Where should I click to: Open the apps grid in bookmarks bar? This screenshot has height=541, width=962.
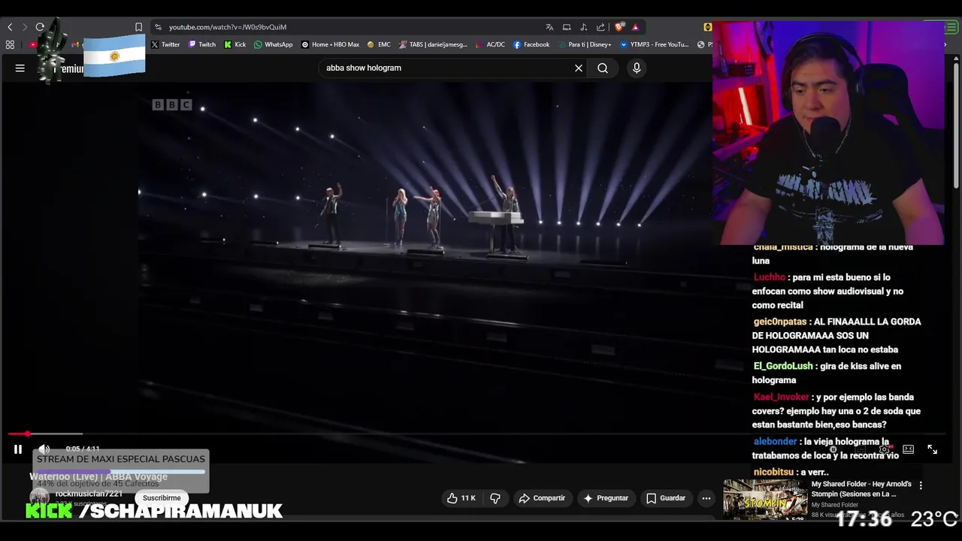(x=10, y=44)
